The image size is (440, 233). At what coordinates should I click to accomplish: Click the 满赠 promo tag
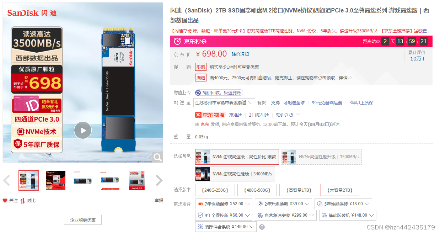tap(200, 78)
